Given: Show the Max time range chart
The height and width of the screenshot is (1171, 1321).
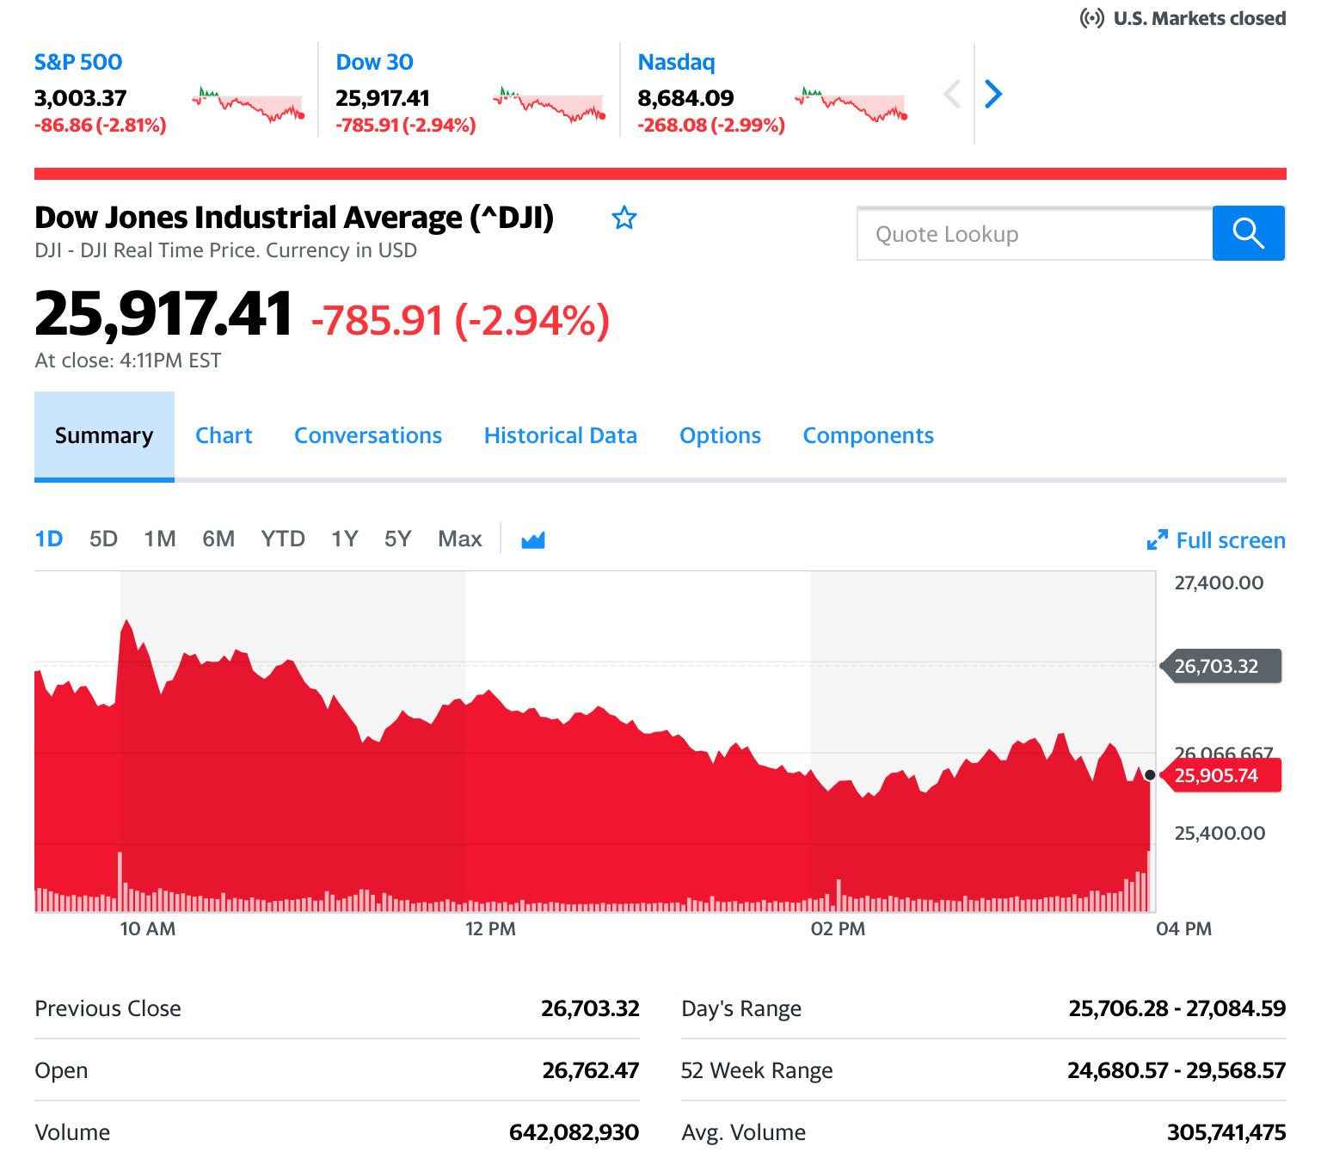Looking at the screenshot, I should [459, 539].
